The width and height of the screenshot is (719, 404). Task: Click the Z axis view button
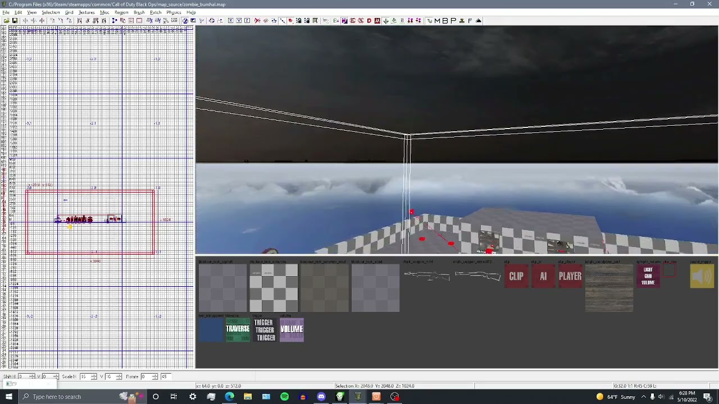[247, 21]
